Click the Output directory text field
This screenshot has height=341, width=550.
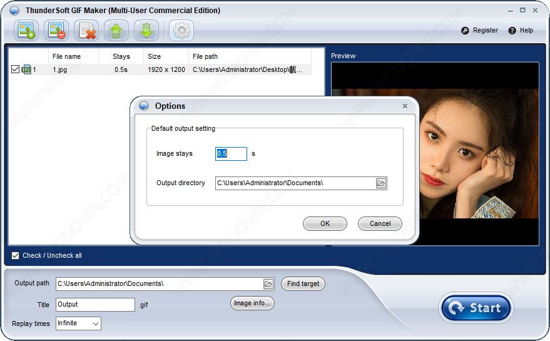click(295, 183)
